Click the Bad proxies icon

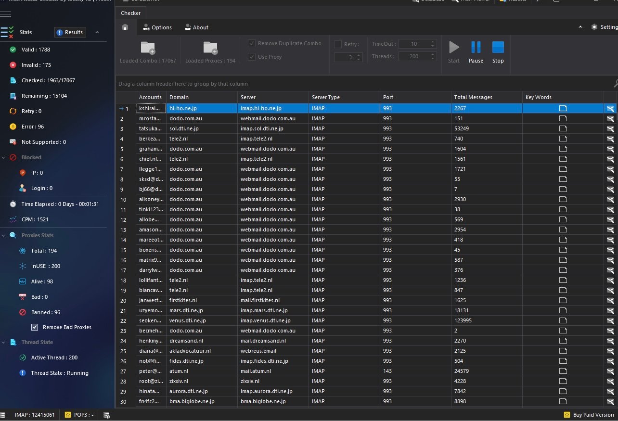point(23,297)
